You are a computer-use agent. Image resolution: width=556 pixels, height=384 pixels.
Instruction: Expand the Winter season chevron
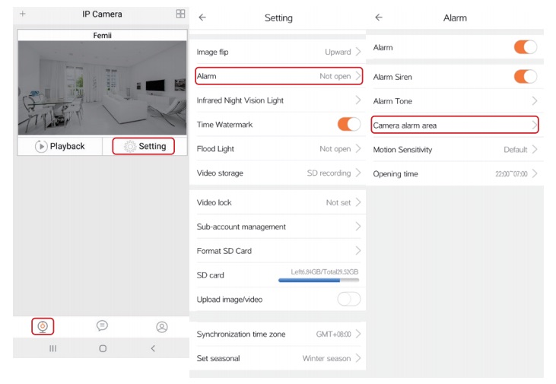358,358
